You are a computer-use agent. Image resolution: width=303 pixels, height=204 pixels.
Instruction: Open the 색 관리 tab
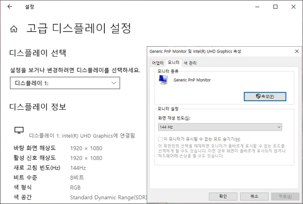pyautogui.click(x=190, y=63)
